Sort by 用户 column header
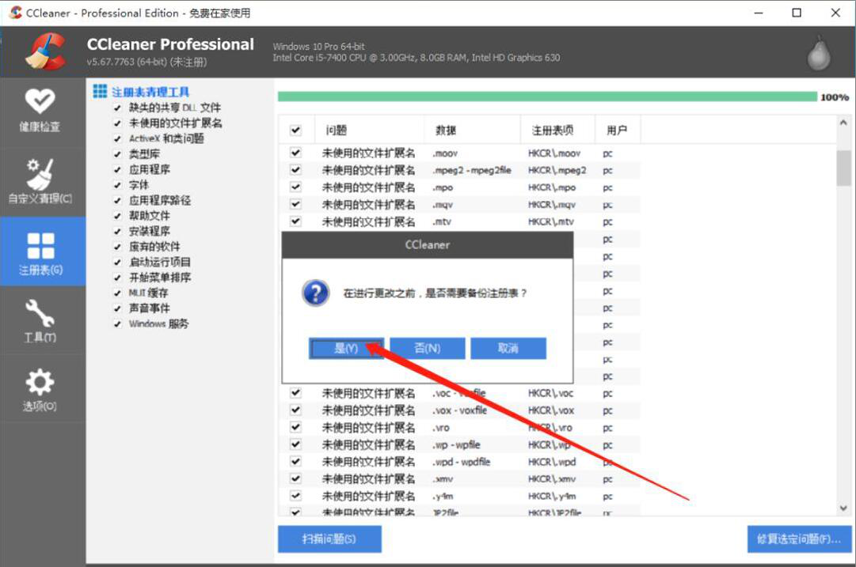856x567 pixels. pos(618,130)
